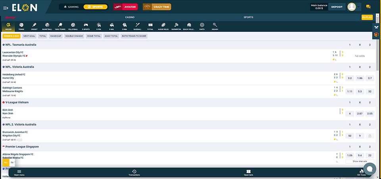Open Transactions in bottom bar

pyautogui.click(x=134, y=173)
